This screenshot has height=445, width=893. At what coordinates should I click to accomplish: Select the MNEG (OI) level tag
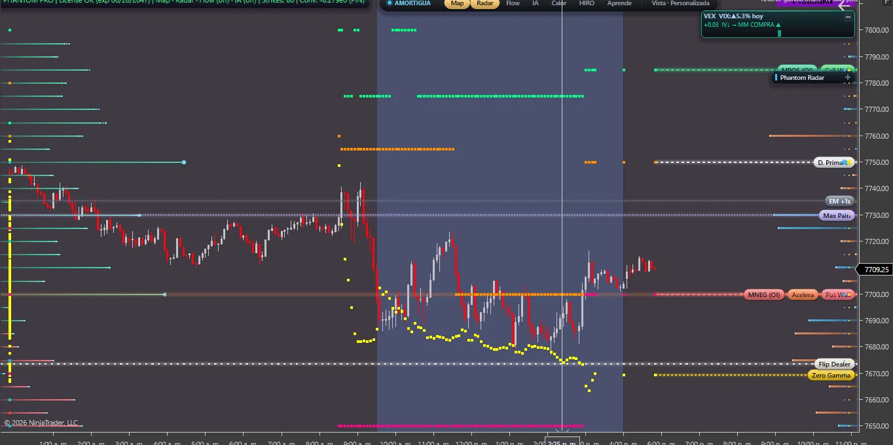coord(764,294)
